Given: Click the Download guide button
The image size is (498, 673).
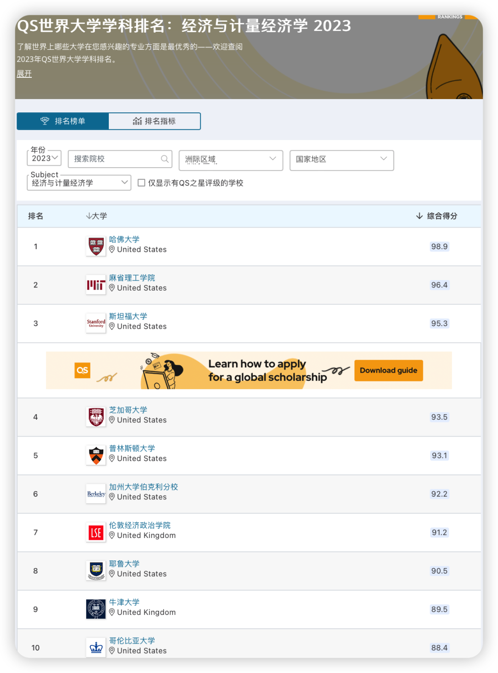Looking at the screenshot, I should pos(388,370).
